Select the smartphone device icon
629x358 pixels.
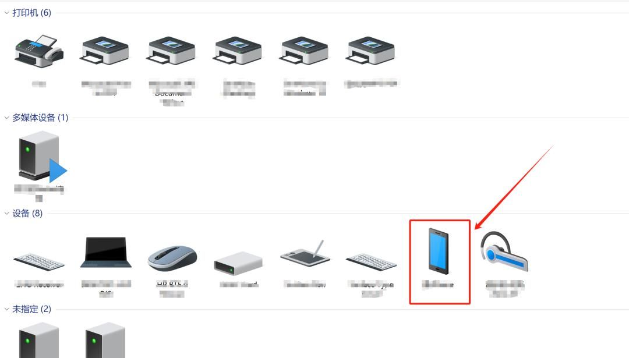click(x=439, y=251)
